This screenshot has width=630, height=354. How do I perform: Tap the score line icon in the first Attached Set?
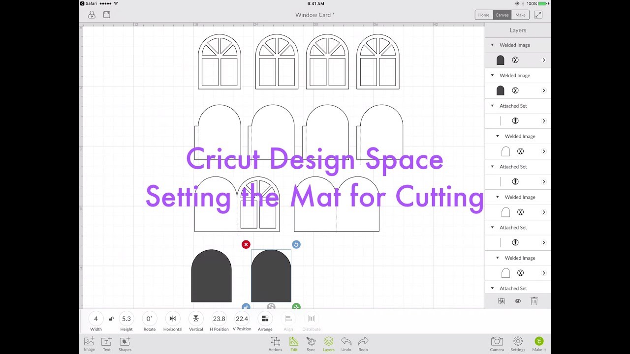[515, 121]
